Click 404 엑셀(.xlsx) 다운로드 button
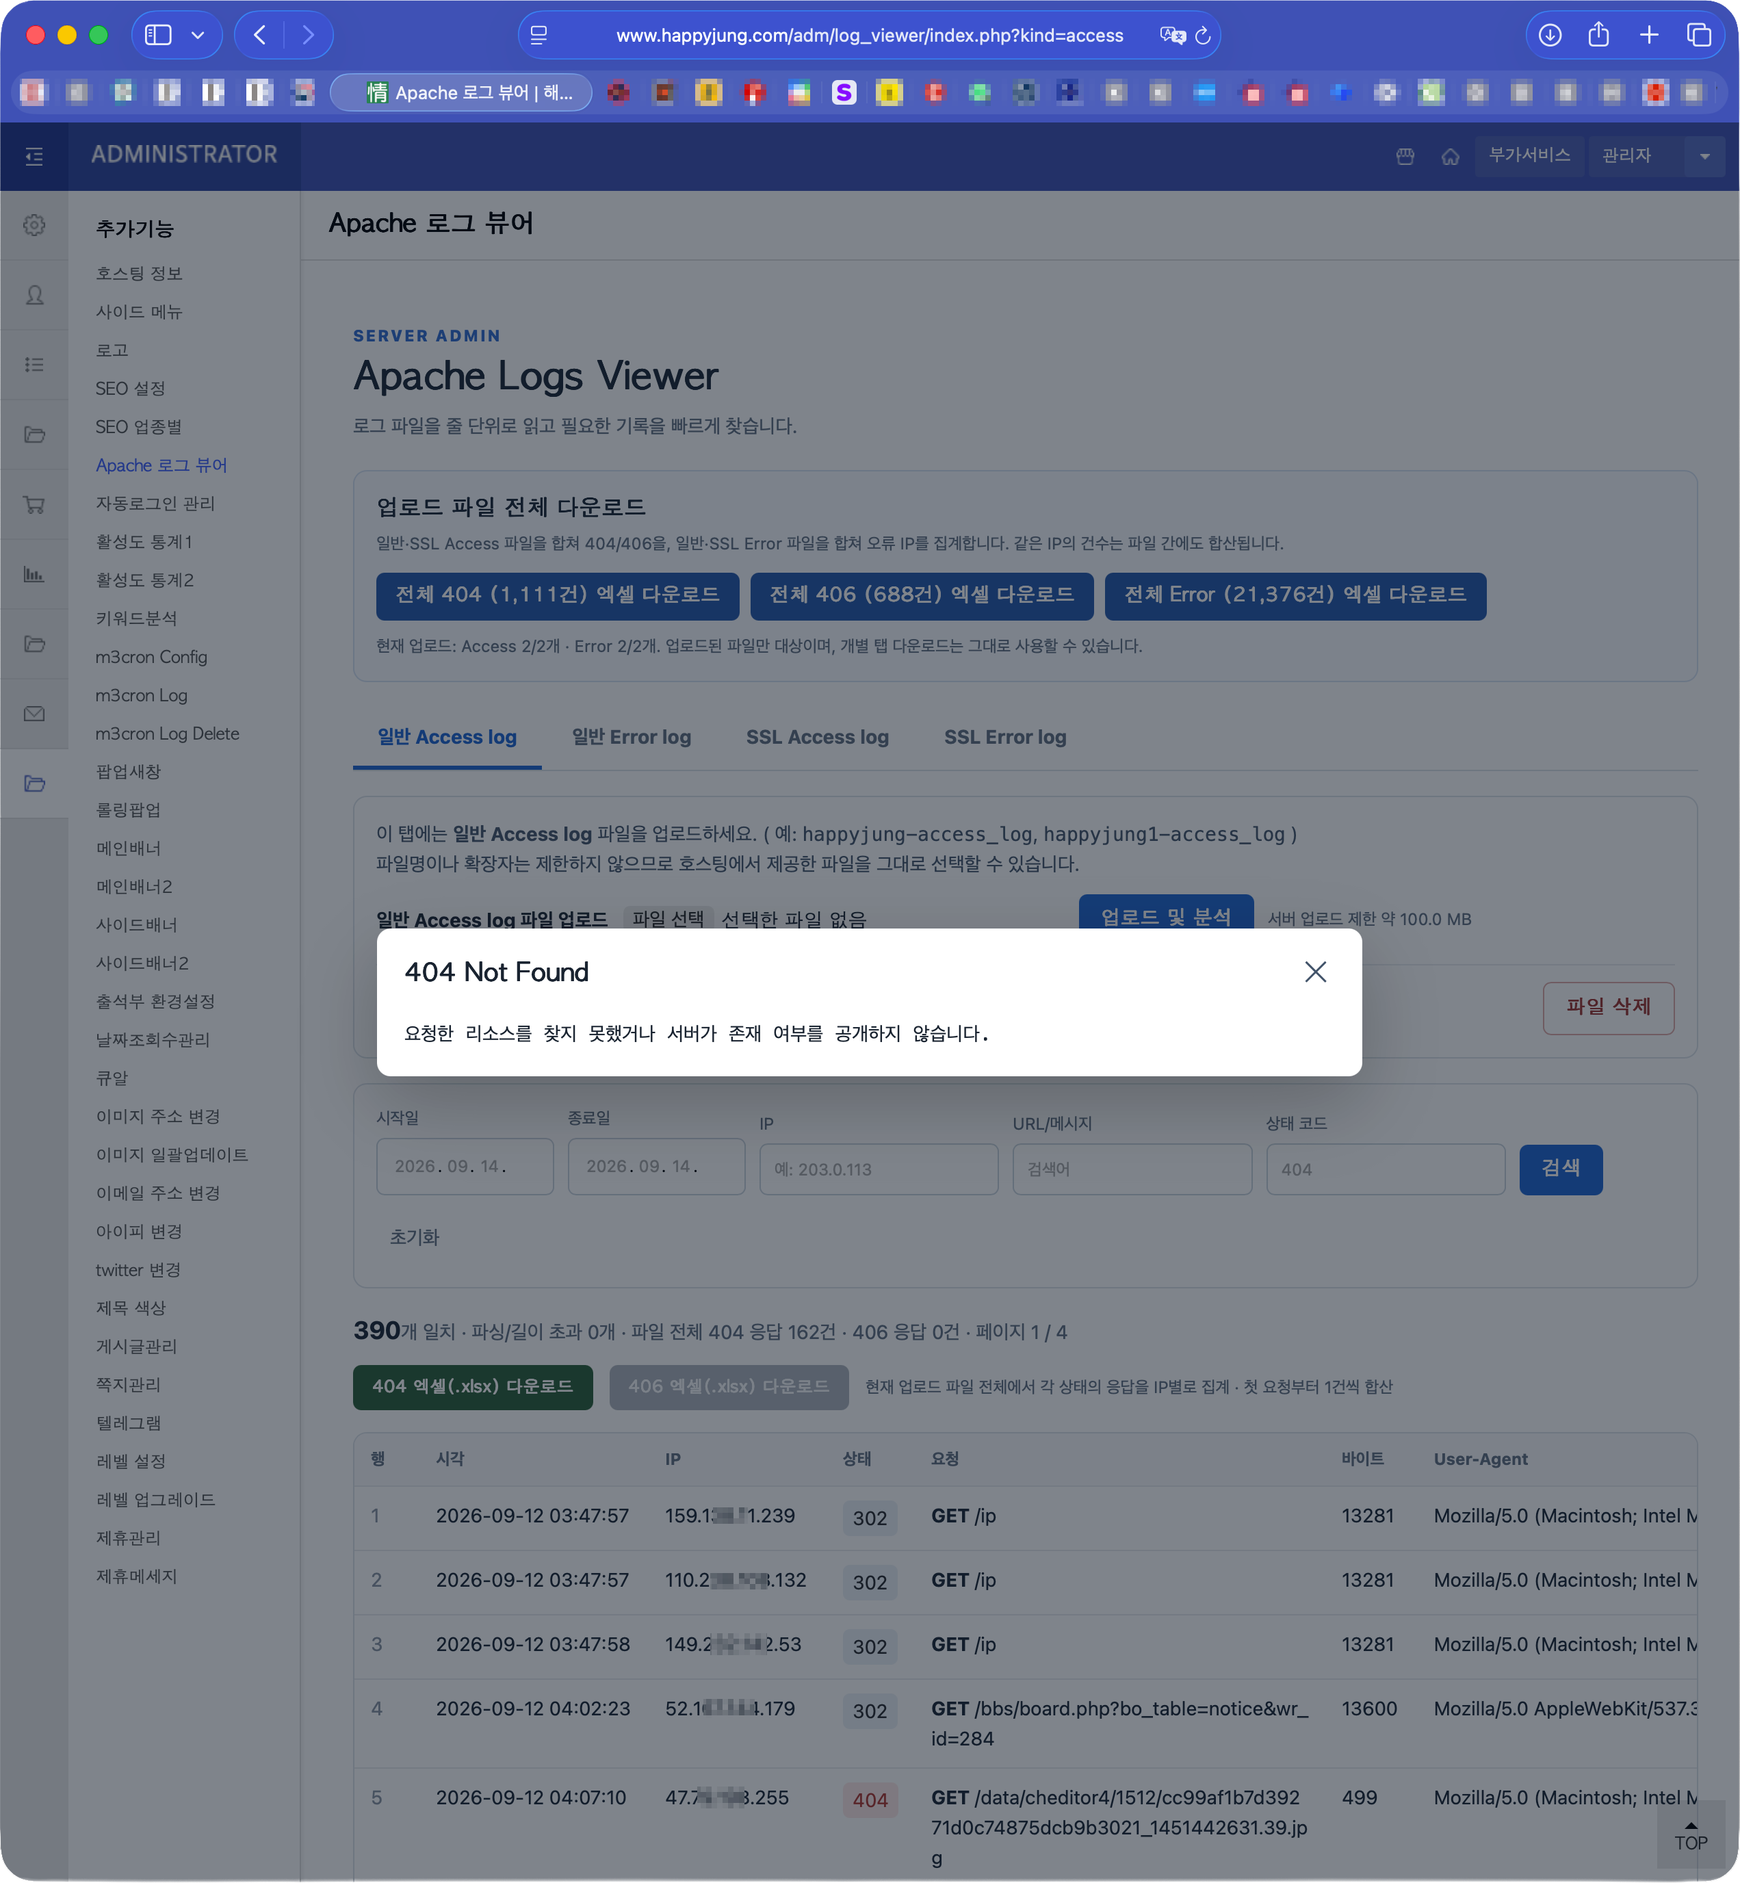1740x1883 pixels. point(473,1387)
